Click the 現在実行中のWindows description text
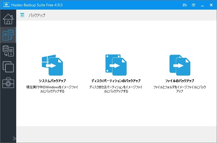The width and height of the screenshot is (217, 143). tap(52, 89)
